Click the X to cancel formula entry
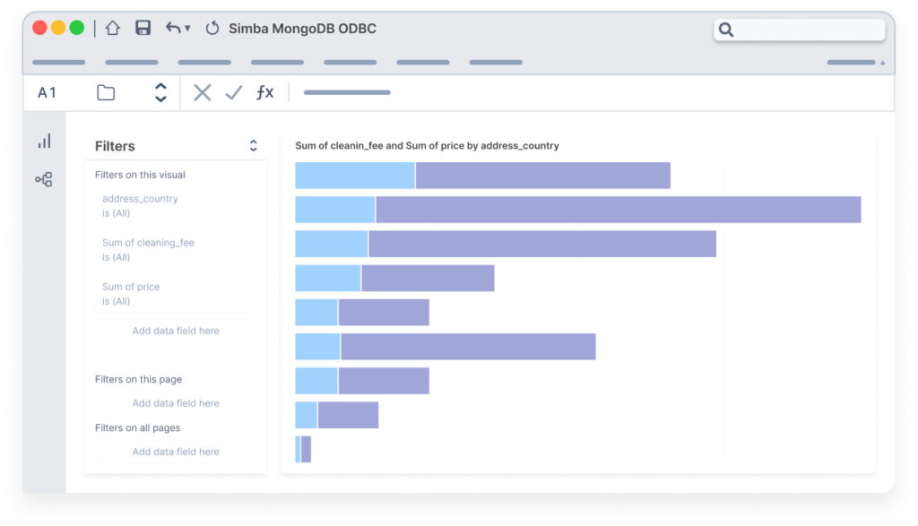Viewport: 918px width, 526px height. pos(202,91)
